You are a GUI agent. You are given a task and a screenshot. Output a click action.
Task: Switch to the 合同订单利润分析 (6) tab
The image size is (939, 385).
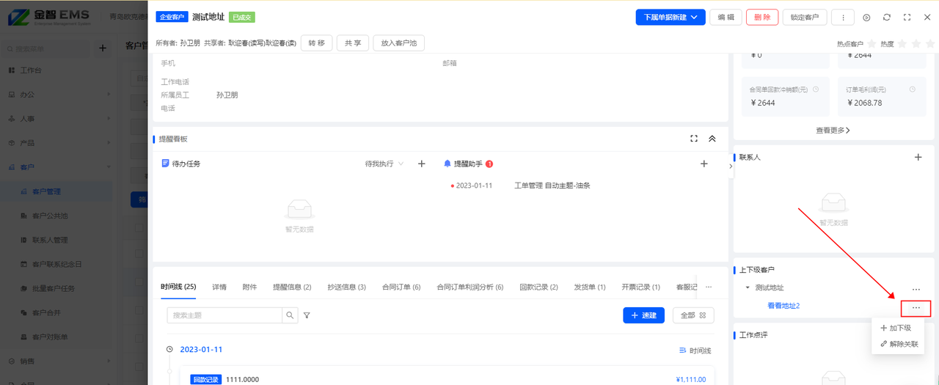[x=470, y=287]
